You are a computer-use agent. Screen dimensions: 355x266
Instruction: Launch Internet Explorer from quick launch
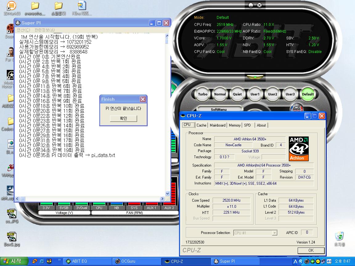click(x=42, y=261)
